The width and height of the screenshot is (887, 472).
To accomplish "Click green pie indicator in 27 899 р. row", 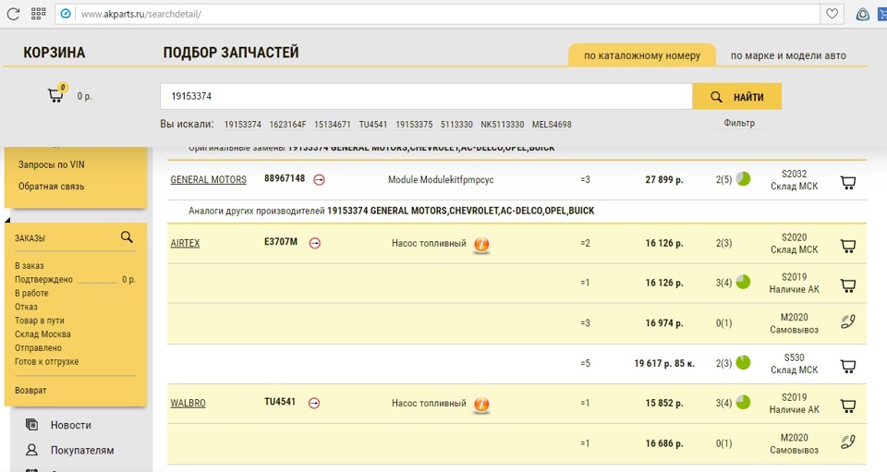I will (x=743, y=179).
